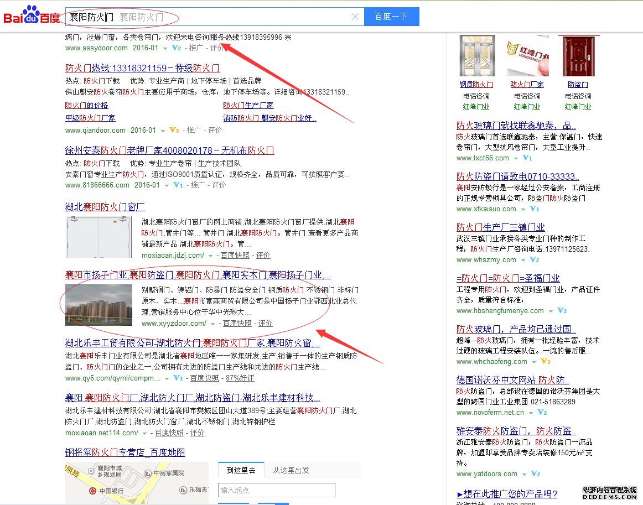Click the V2 badge beside www.sssydoor.com

click(177, 48)
